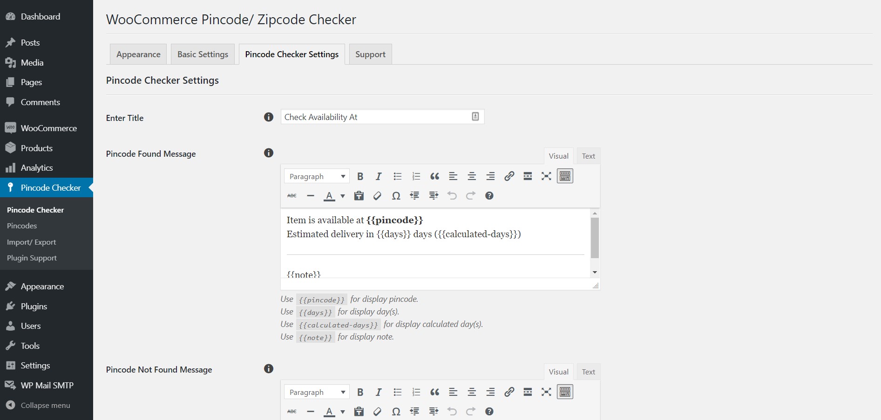881x420 pixels.
Task: Switch to the Basic Settings tab
Action: (x=203, y=54)
